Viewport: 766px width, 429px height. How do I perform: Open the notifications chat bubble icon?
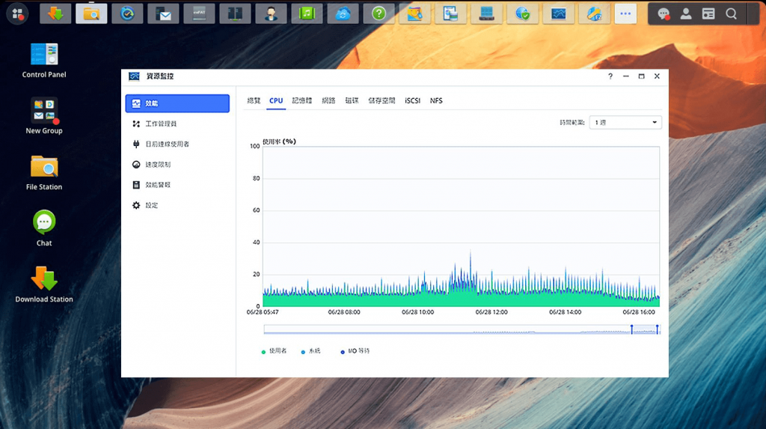664,13
